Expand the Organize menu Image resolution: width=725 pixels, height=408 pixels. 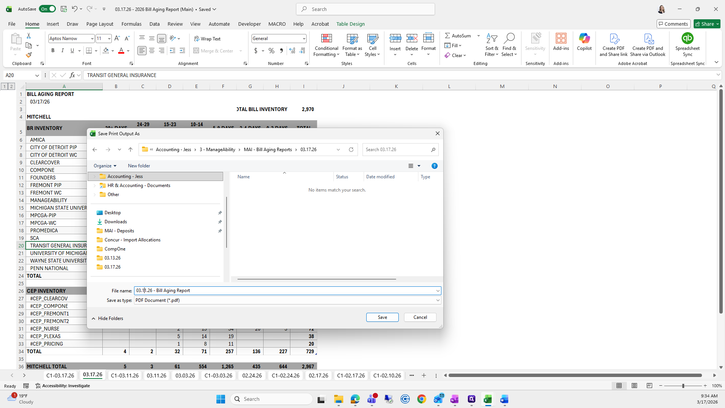(105, 166)
